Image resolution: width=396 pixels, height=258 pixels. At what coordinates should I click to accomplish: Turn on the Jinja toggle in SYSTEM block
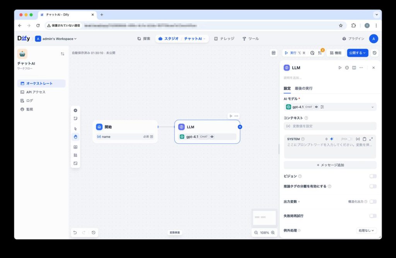pos(350,139)
